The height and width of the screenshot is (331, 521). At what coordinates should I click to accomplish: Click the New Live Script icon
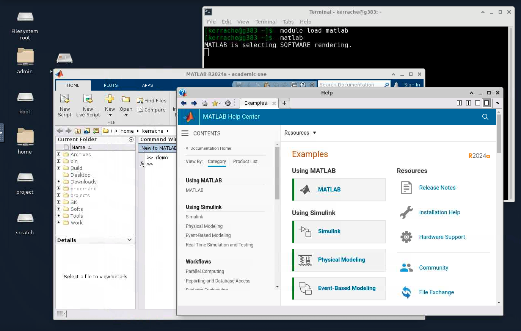pos(88,99)
